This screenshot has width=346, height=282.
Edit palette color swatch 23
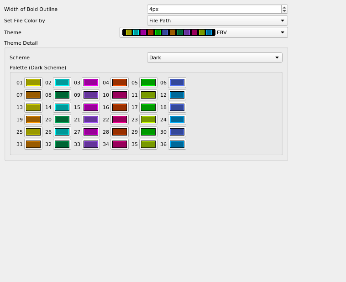coord(148,120)
